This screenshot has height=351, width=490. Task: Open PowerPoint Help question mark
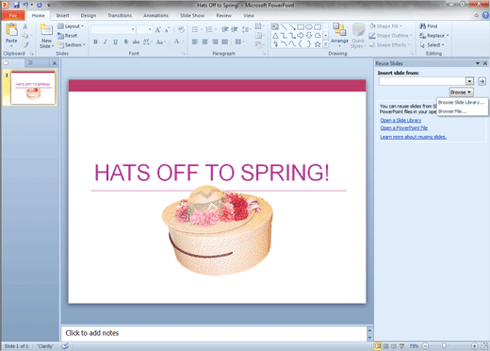485,15
